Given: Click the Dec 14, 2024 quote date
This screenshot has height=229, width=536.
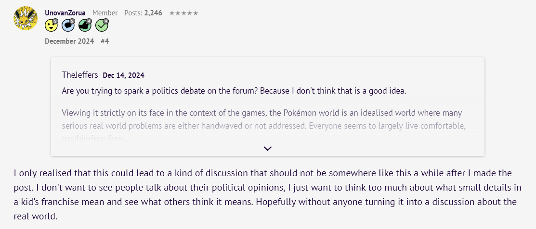Looking at the screenshot, I should point(123,75).
